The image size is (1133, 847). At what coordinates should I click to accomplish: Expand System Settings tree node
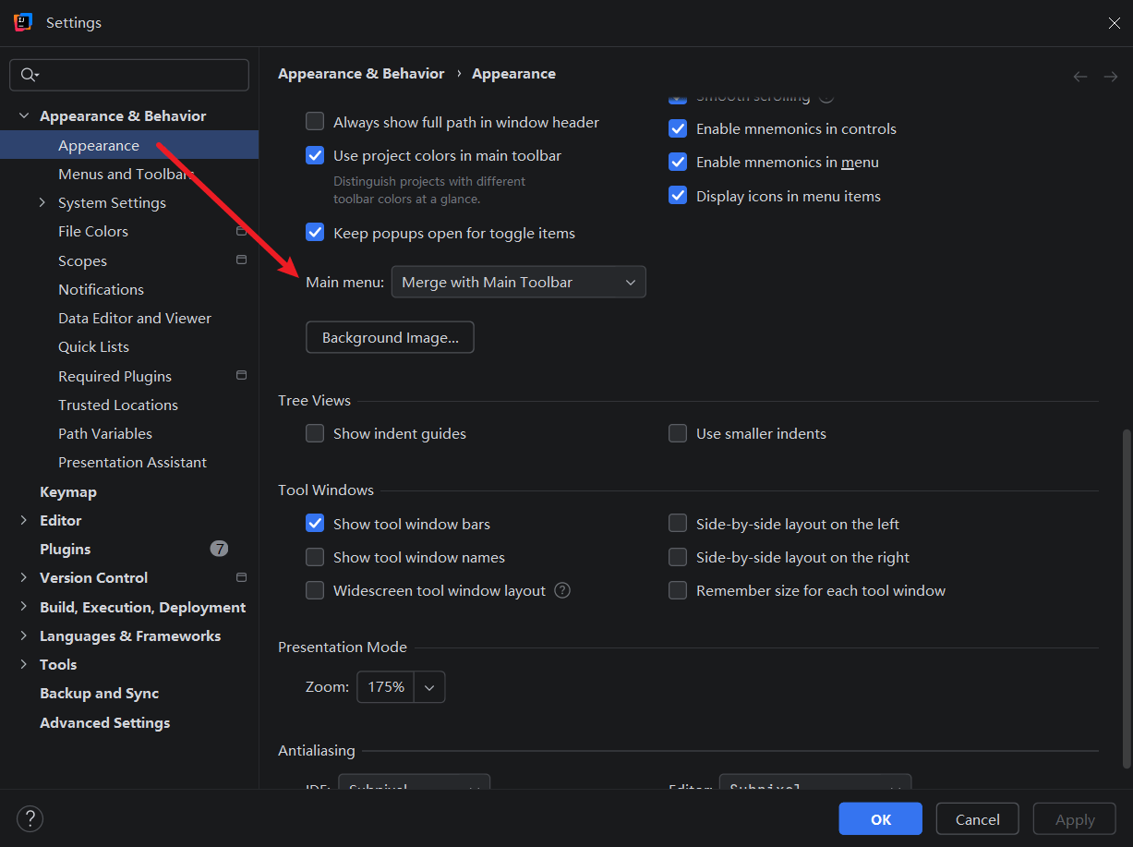coord(42,202)
